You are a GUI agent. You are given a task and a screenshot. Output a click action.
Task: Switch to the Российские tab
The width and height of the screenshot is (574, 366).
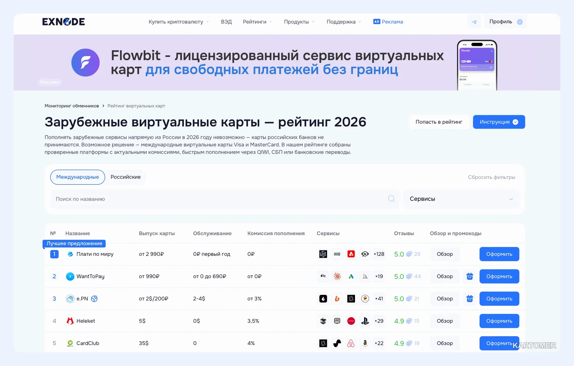pyautogui.click(x=126, y=177)
